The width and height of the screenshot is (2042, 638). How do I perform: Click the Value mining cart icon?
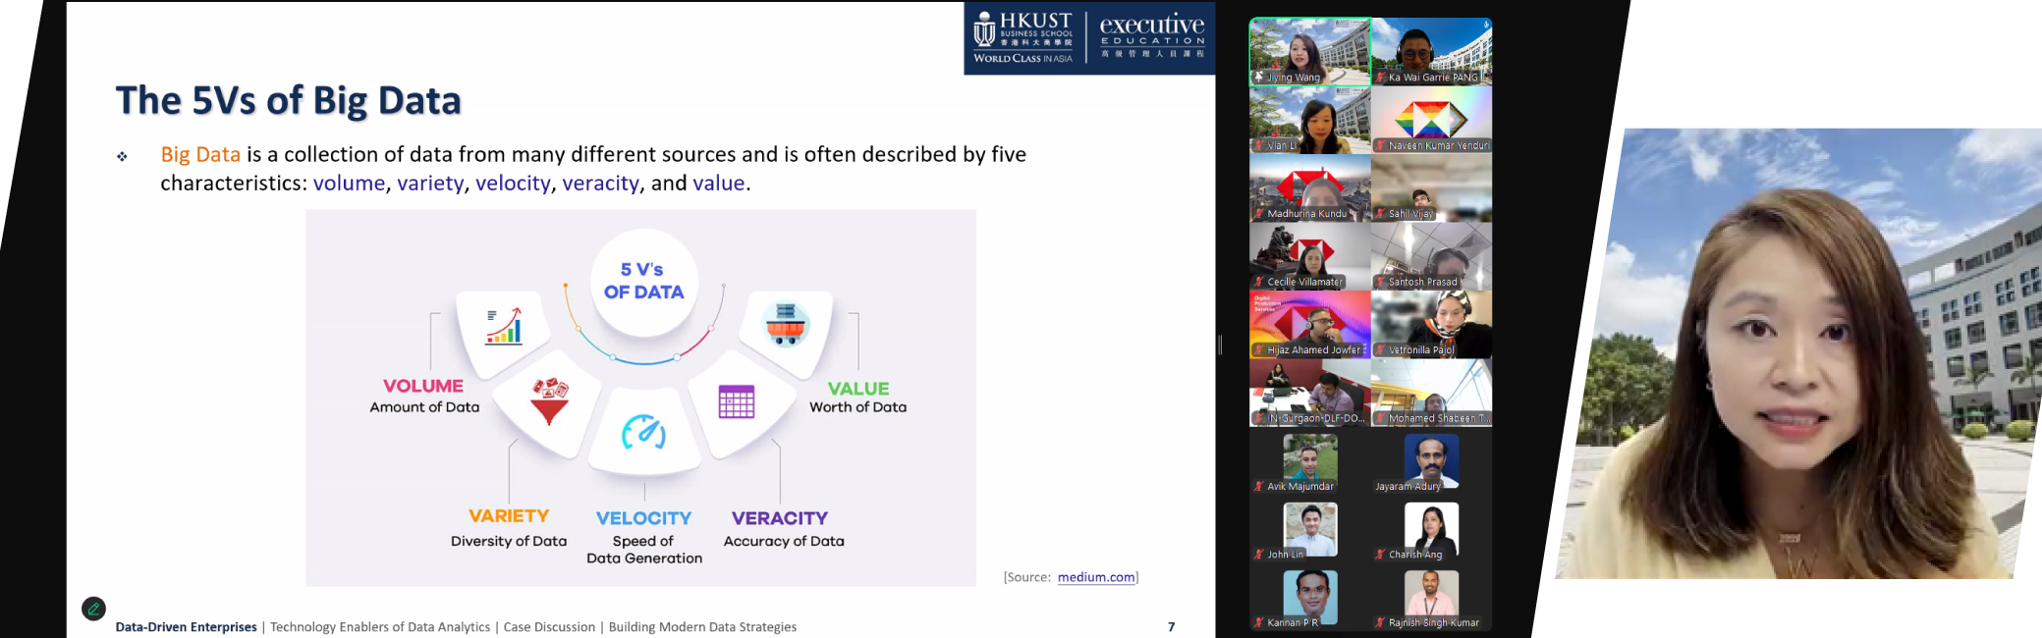786,324
